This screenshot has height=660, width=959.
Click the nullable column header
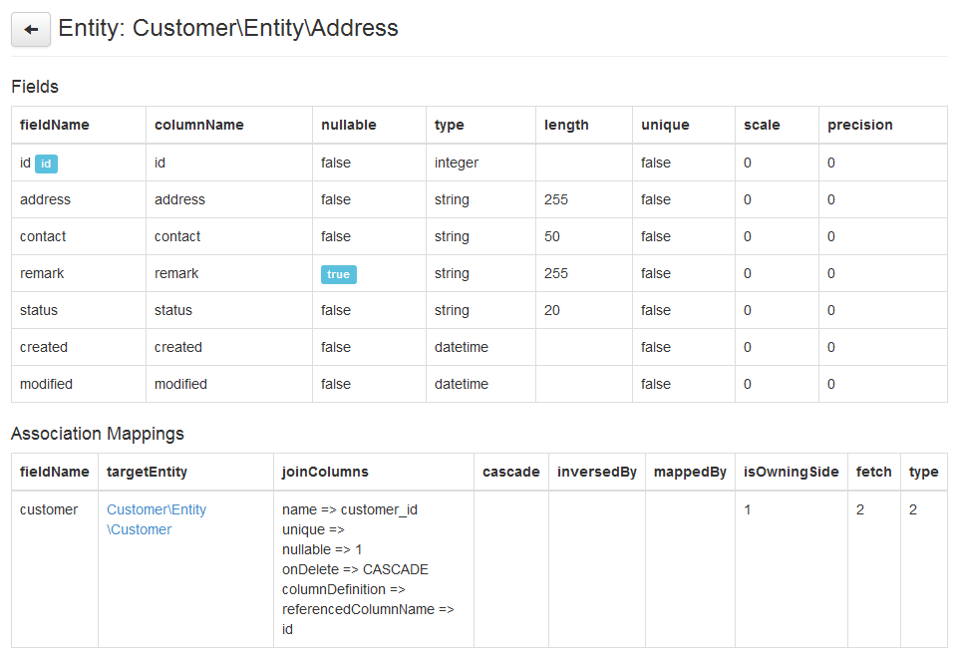pos(349,125)
